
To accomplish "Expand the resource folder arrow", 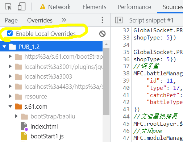I will point(11,96).
